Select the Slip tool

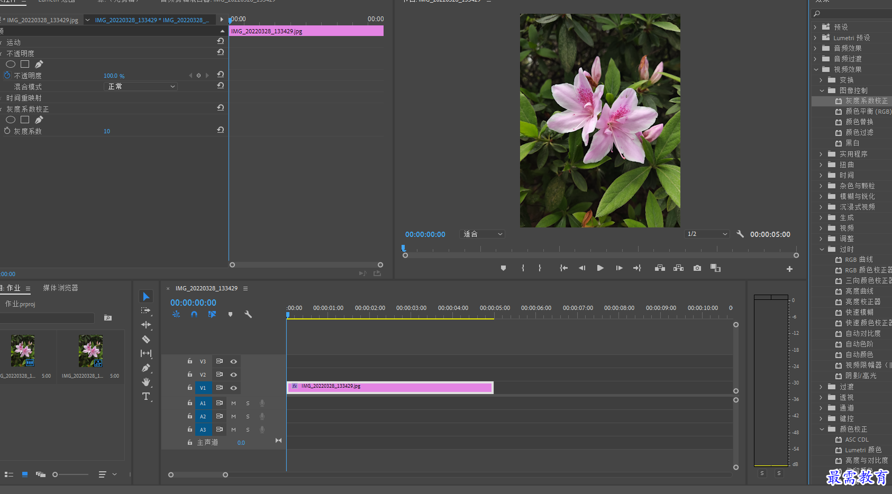[146, 353]
